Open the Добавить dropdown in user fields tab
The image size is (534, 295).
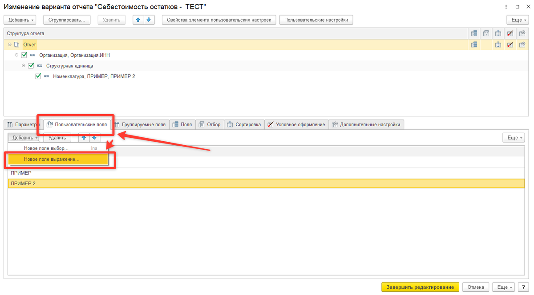(24, 138)
